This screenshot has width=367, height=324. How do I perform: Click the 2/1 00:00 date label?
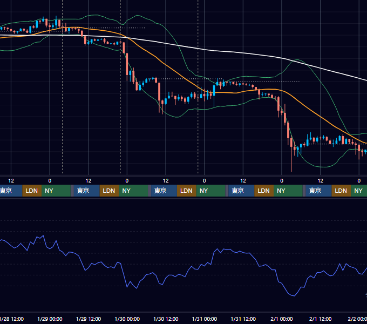click(282, 319)
